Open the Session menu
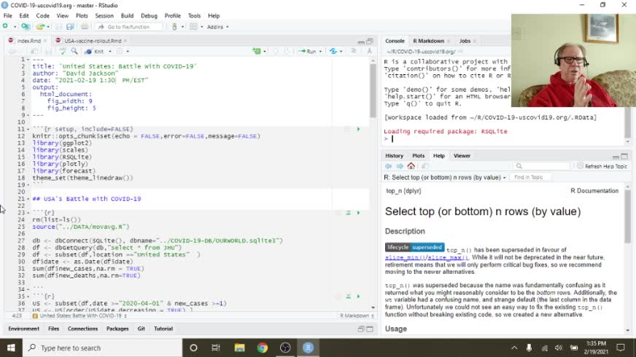 [x=104, y=16]
